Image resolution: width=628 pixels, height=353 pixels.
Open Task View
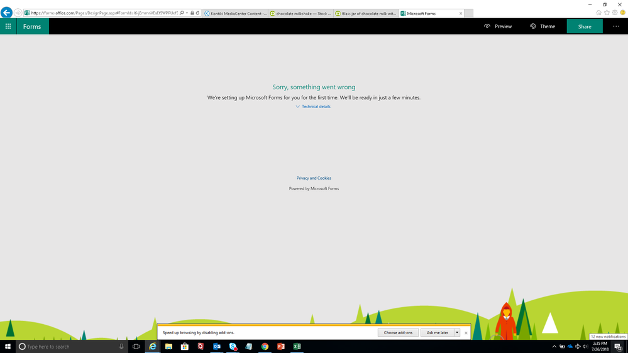(136, 347)
